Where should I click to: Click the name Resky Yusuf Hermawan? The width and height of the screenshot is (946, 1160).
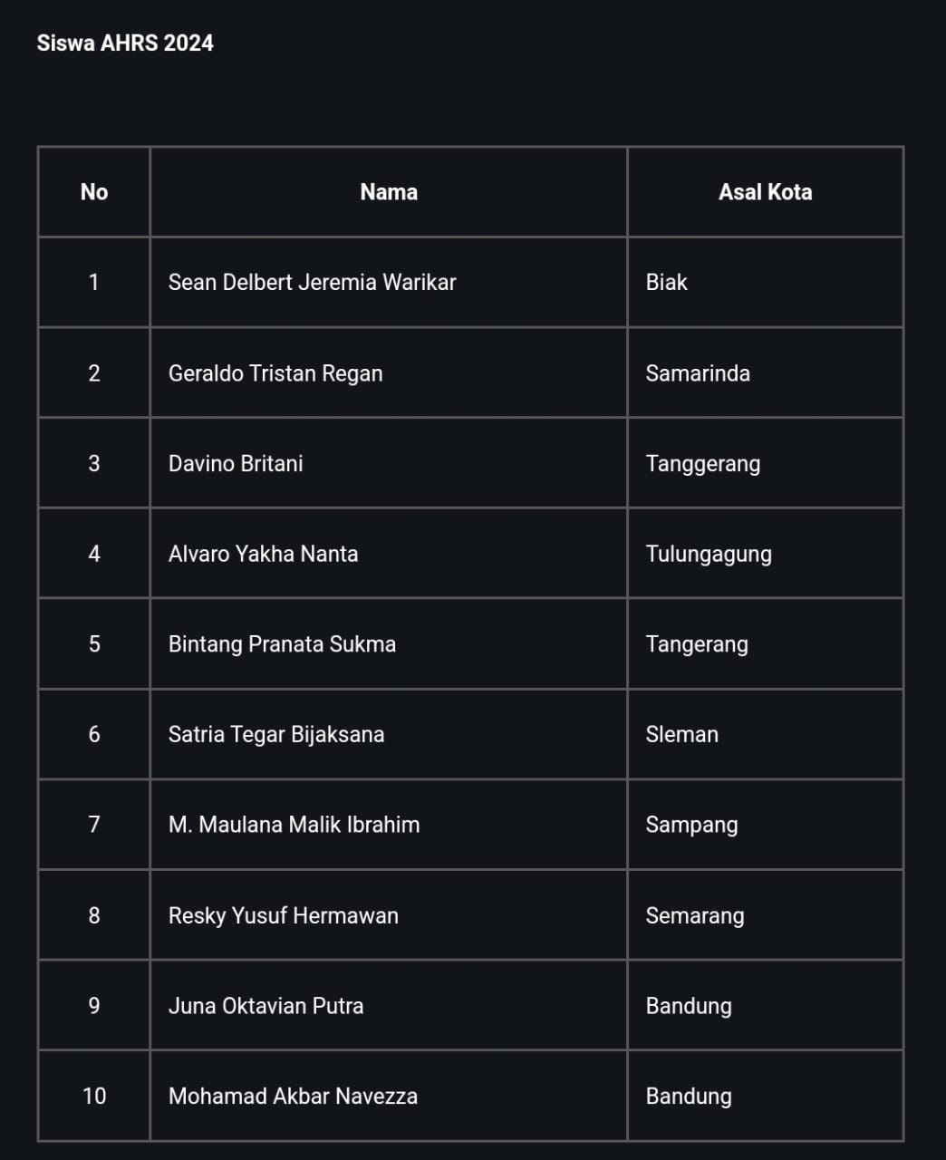[x=284, y=915]
